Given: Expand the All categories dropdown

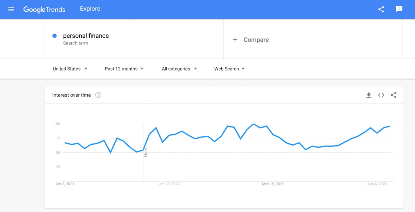Looking at the screenshot, I should [179, 69].
